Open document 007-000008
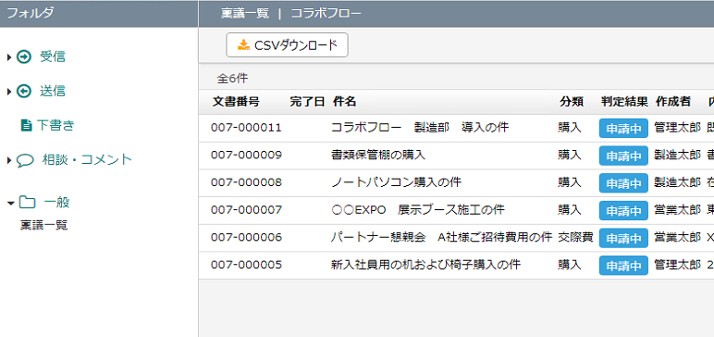Image resolution: width=714 pixels, height=337 pixels. tap(246, 183)
